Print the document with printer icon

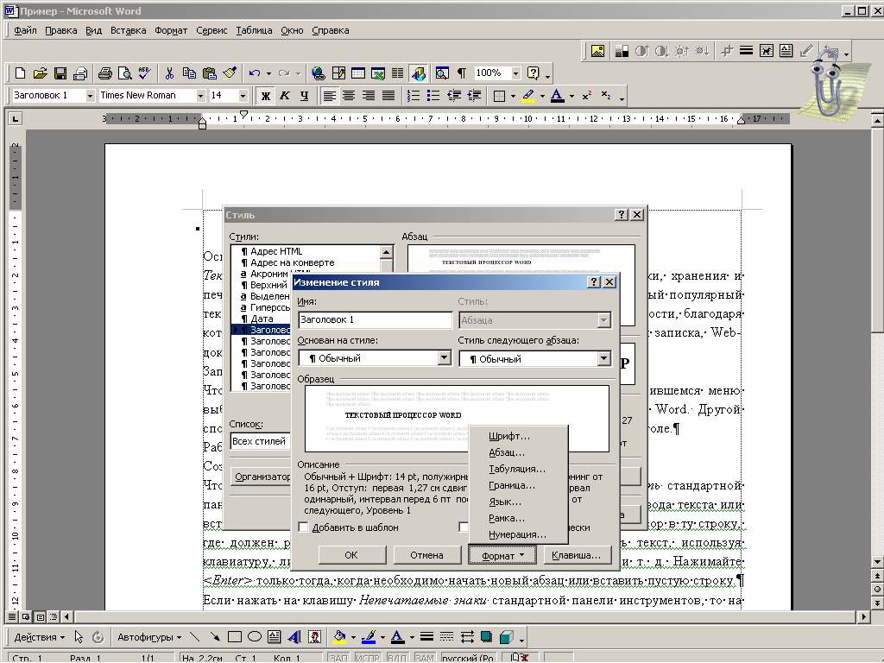[104, 73]
